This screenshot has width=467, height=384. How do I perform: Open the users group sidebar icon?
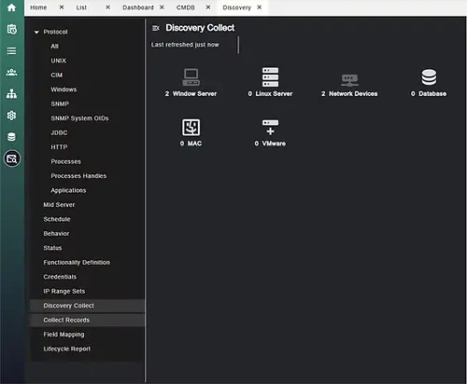tap(11, 73)
